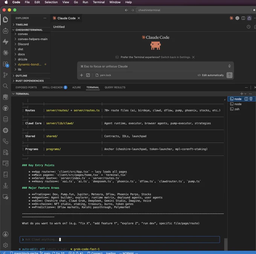Open the Manage gear icon
This screenshot has width=256, height=254.
pos(5,245)
